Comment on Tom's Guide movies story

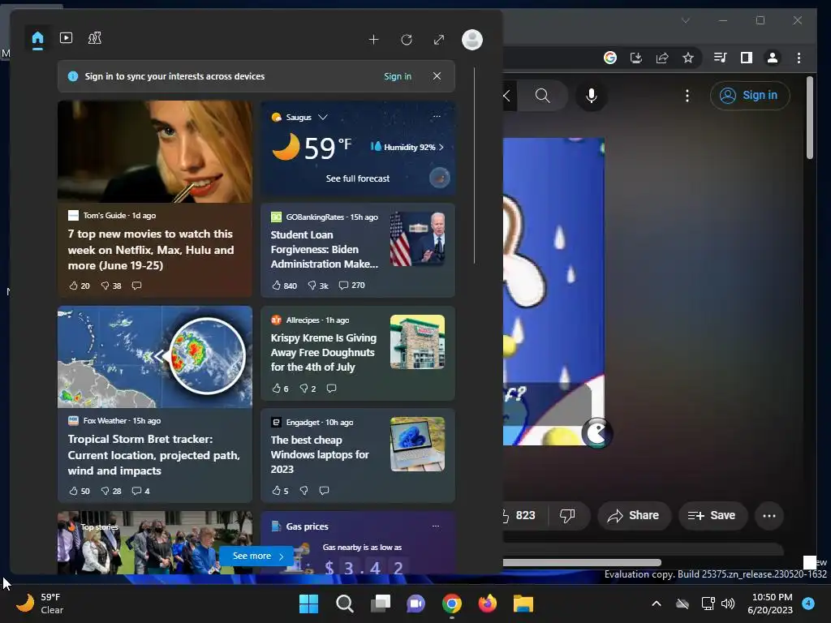(136, 286)
